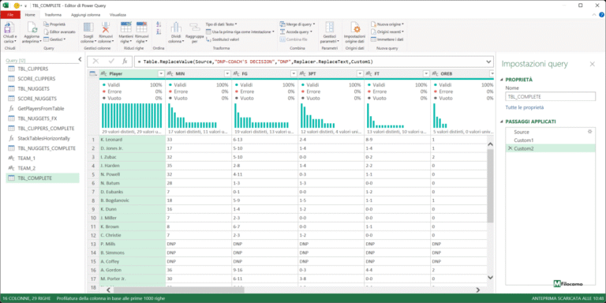606x303 pixels.
Task: Switch to the Trasforma tab
Action: [x=53, y=15]
